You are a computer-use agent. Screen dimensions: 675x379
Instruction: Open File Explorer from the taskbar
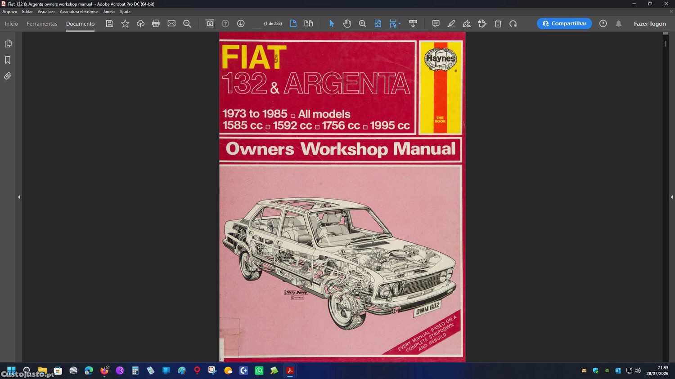pos(42,370)
